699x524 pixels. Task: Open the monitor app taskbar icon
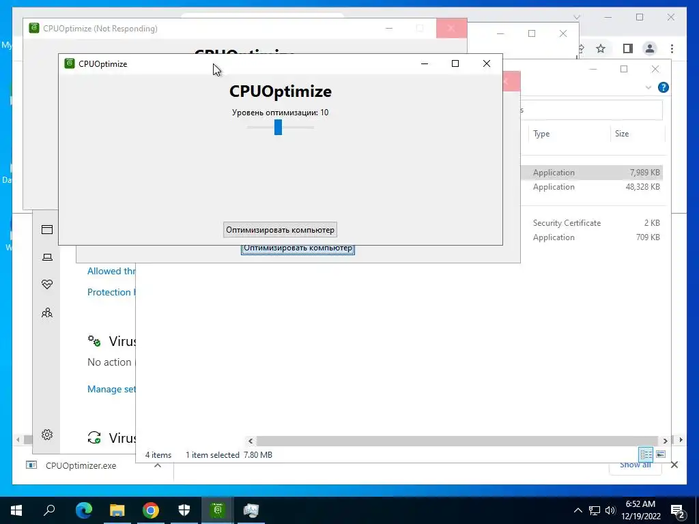click(251, 510)
